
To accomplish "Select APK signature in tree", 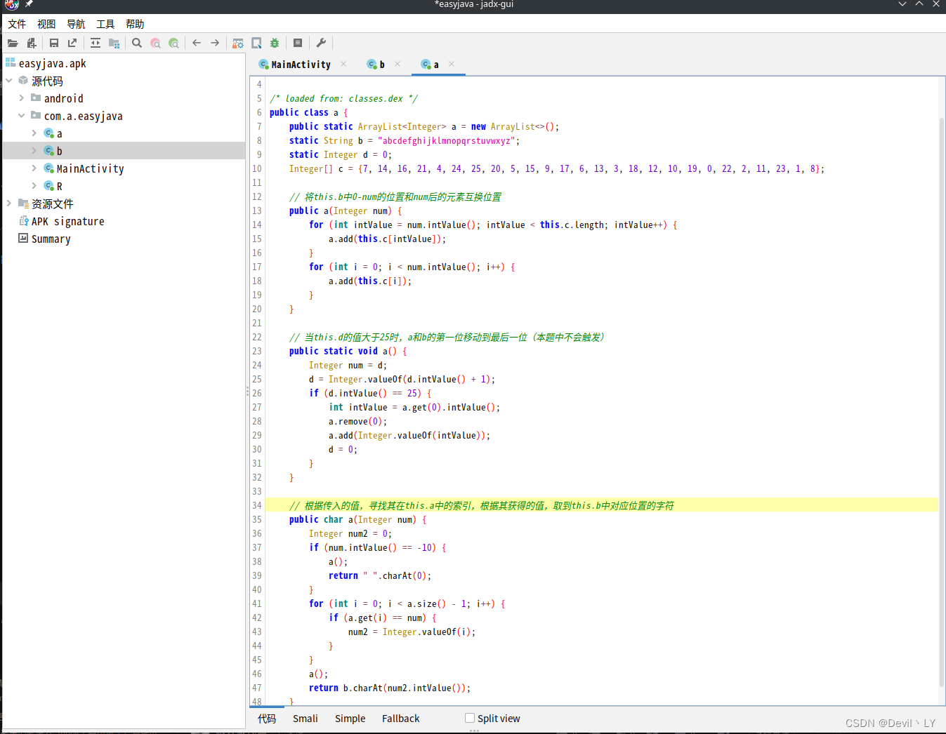I will pyautogui.click(x=67, y=221).
